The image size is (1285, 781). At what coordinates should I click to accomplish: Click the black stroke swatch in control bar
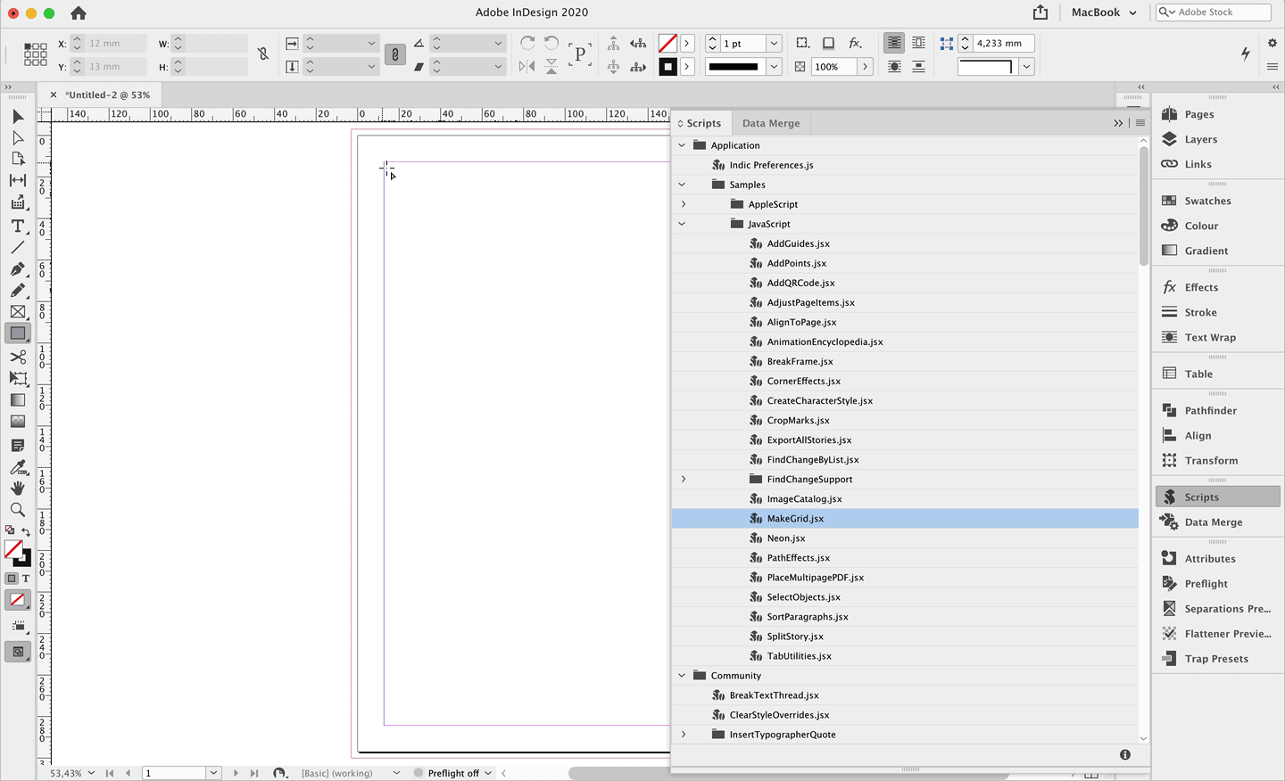point(667,67)
